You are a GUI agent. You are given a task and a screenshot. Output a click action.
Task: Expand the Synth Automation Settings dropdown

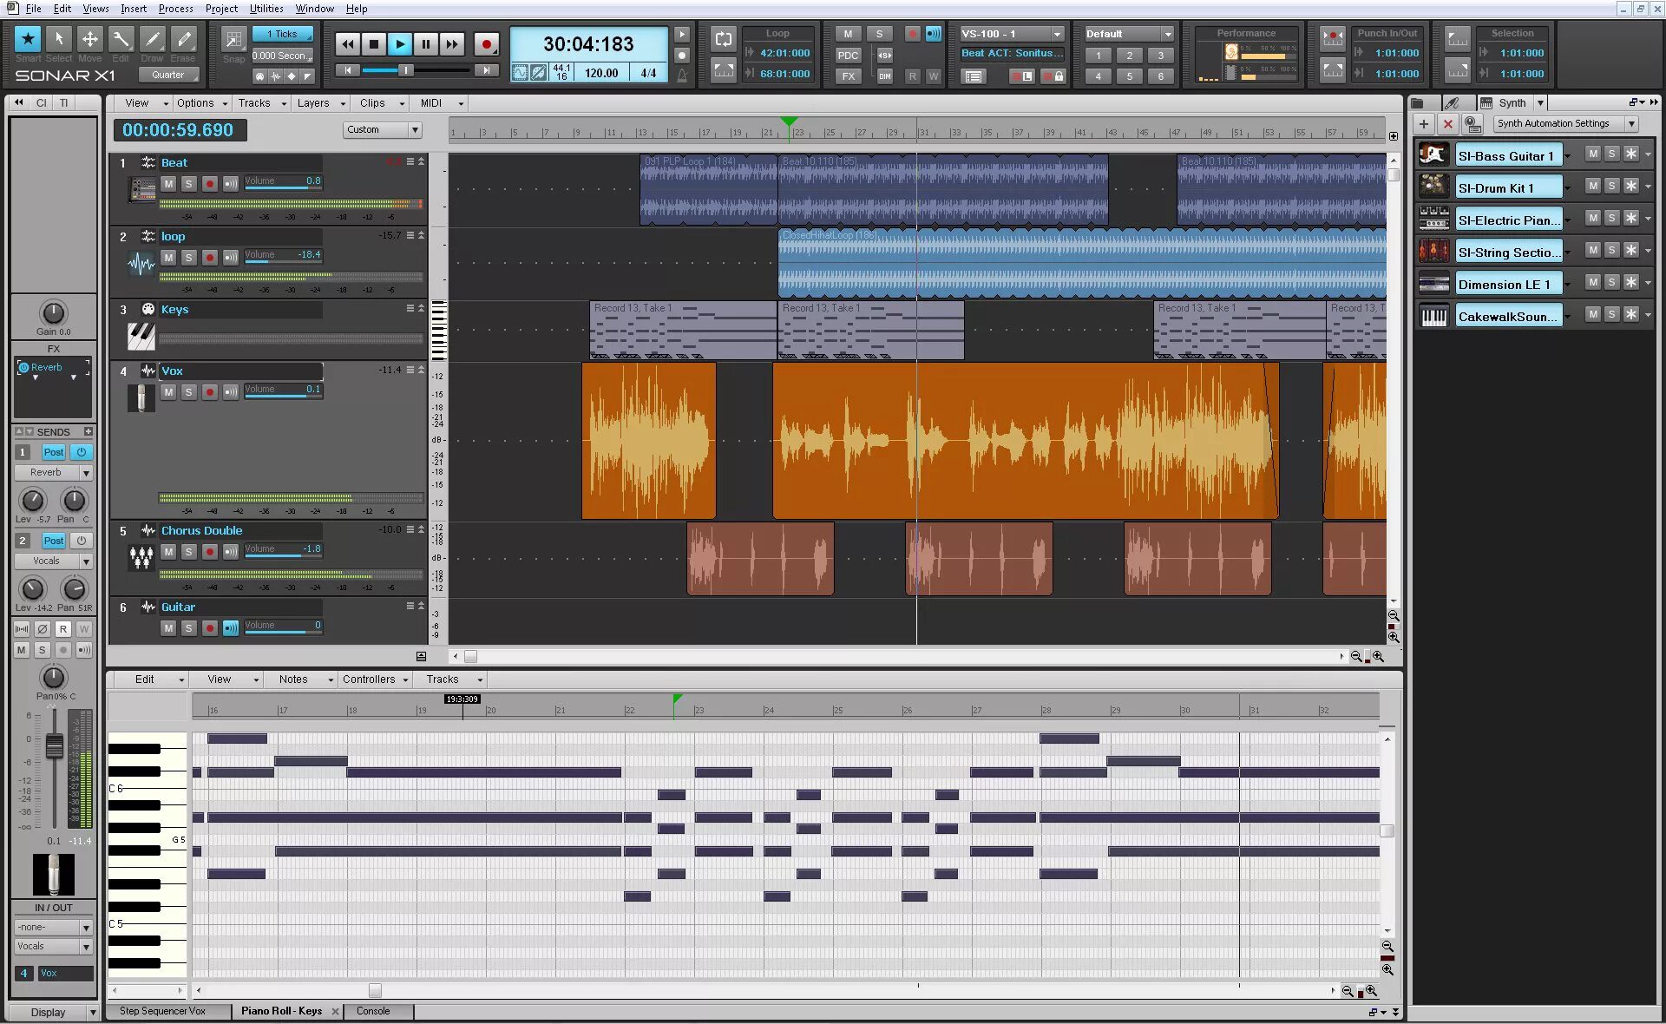pyautogui.click(x=1631, y=124)
